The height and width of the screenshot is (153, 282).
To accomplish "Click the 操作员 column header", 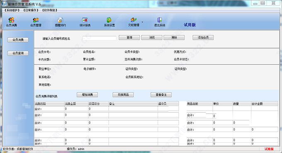I will [x=168, y=104].
